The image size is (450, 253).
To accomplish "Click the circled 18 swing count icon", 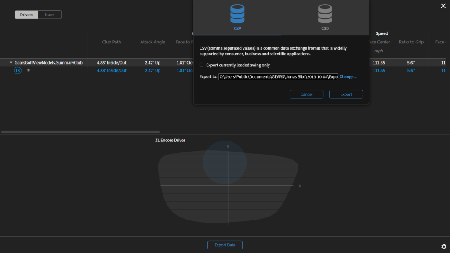I will (x=17, y=70).
